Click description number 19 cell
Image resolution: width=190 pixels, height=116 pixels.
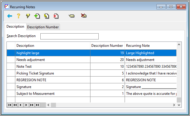[x=108, y=53]
